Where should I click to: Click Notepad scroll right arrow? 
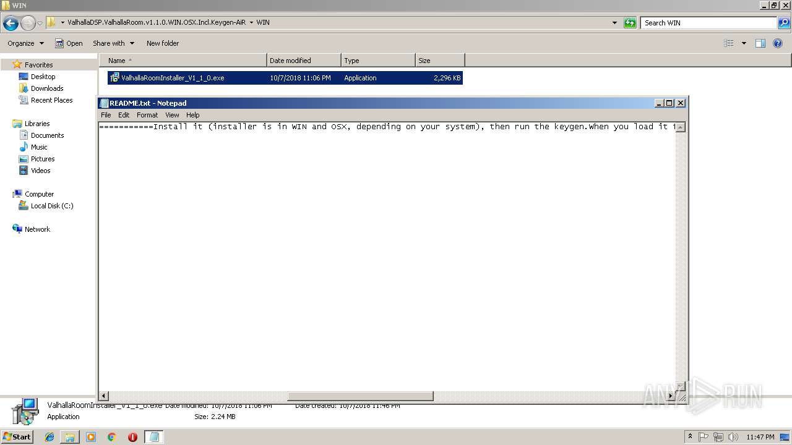[670, 396]
